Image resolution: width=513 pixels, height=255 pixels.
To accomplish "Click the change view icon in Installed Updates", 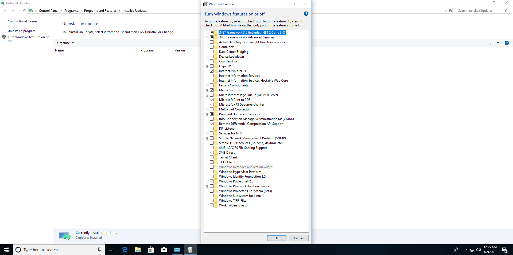I will 492,43.
